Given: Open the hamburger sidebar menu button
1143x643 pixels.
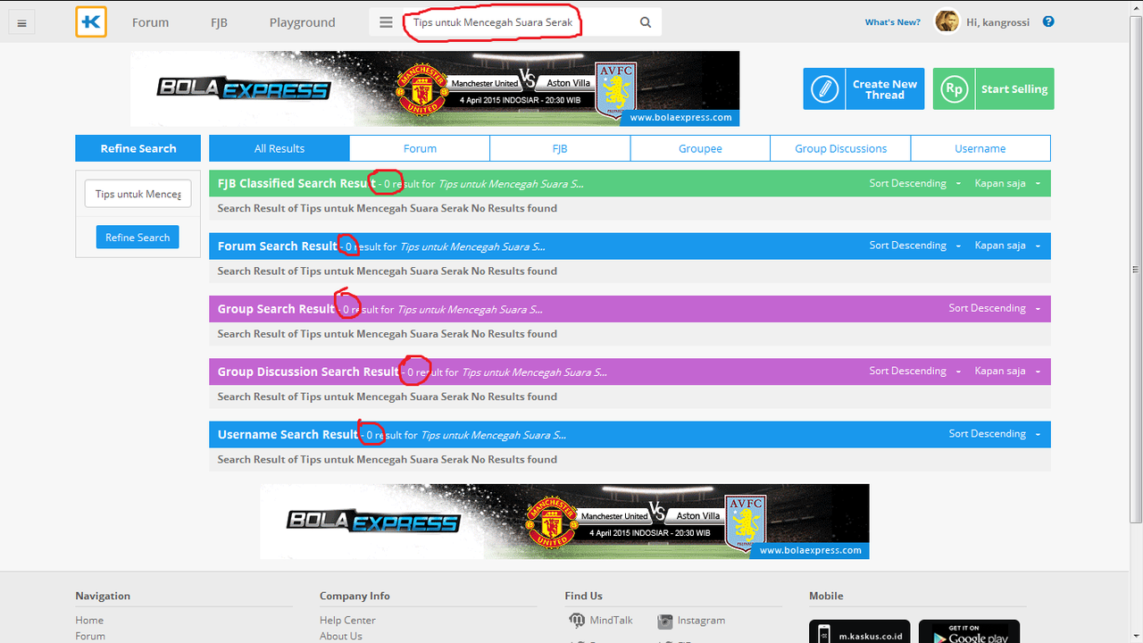Looking at the screenshot, I should click(x=21, y=23).
